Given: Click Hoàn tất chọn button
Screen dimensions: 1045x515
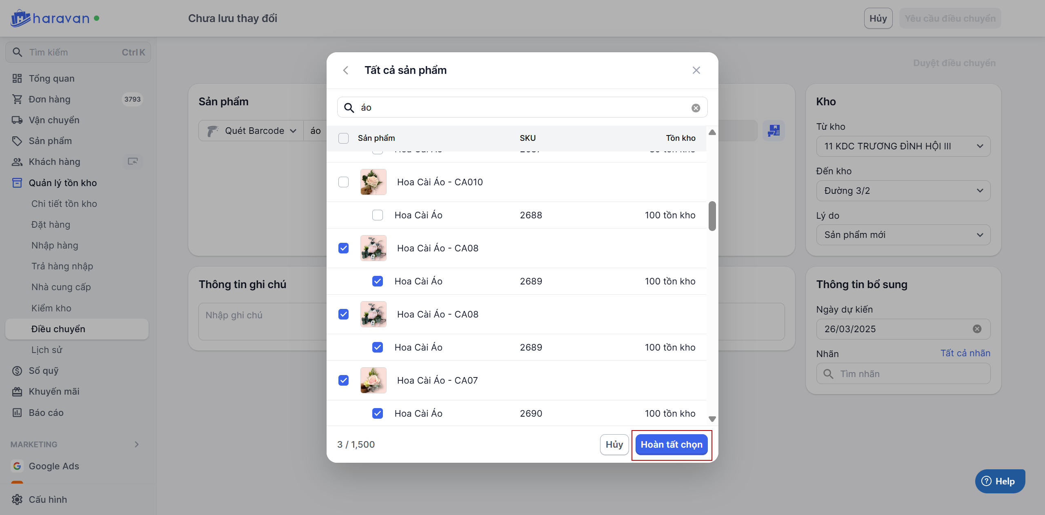Looking at the screenshot, I should tap(671, 444).
